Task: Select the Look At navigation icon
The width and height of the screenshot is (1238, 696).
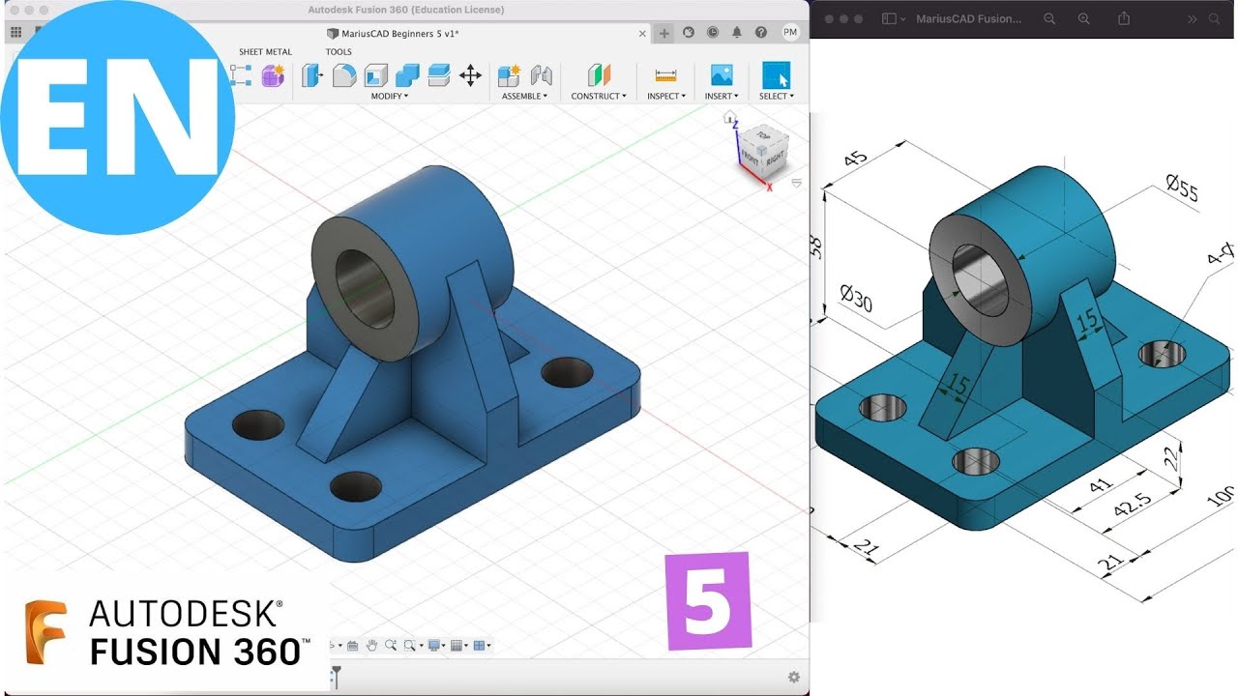Action: 352,645
